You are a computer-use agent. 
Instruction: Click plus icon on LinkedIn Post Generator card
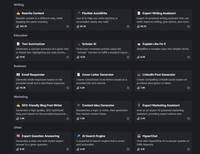pyautogui.click(x=189, y=88)
